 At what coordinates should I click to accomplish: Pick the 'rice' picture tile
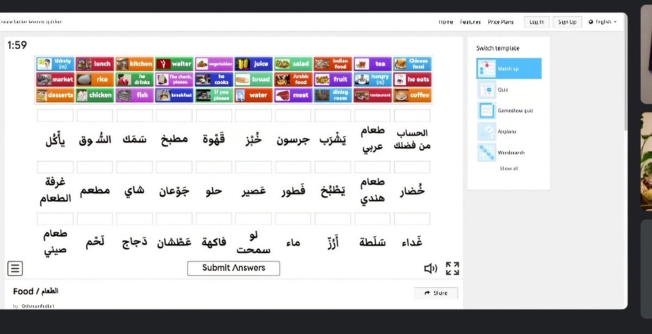click(95, 79)
